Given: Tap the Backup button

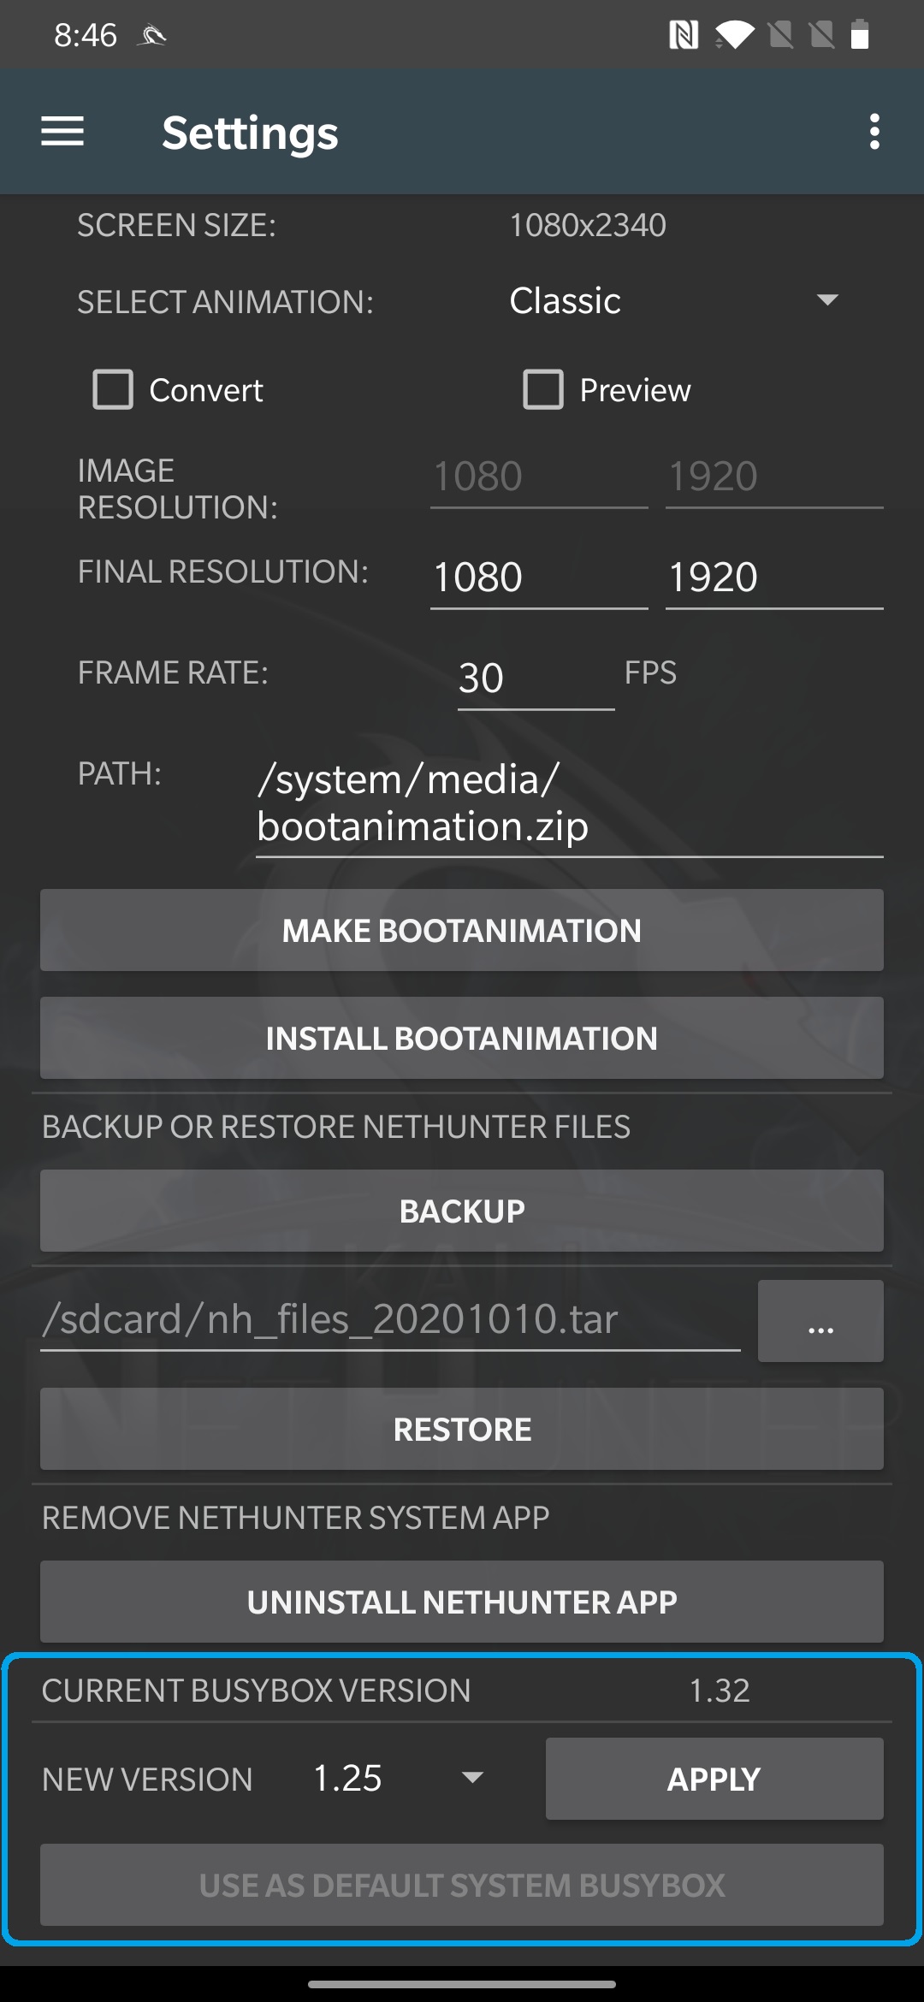Looking at the screenshot, I should pyautogui.click(x=462, y=1211).
